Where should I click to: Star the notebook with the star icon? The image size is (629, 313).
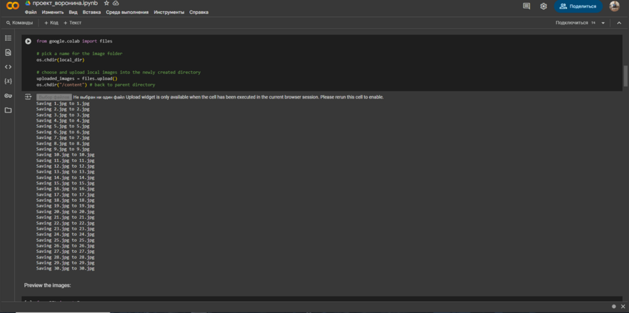click(106, 3)
